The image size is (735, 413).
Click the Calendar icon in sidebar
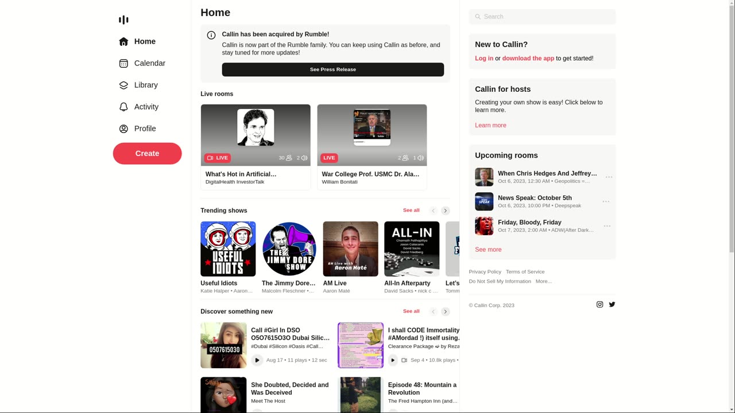point(123,63)
